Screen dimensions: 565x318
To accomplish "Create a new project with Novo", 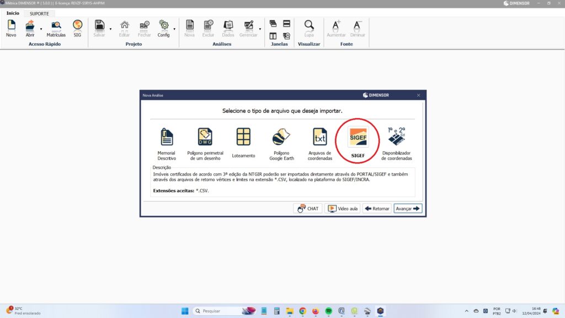I will 11,29.
